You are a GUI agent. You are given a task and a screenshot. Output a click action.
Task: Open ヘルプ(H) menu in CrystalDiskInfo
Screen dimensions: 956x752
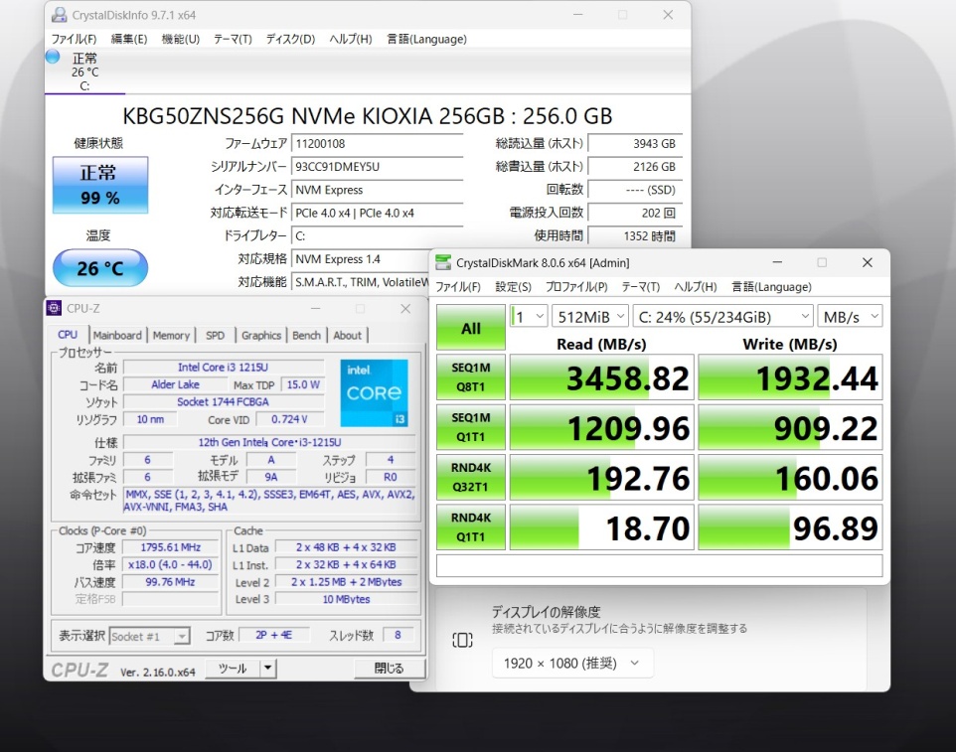coord(351,39)
